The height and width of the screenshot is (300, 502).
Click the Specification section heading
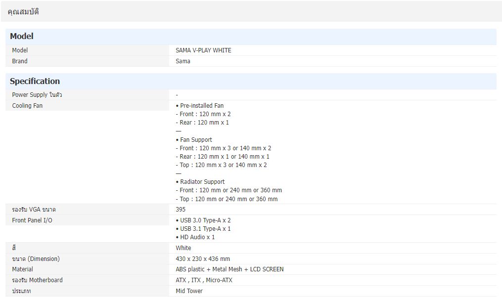click(x=35, y=81)
